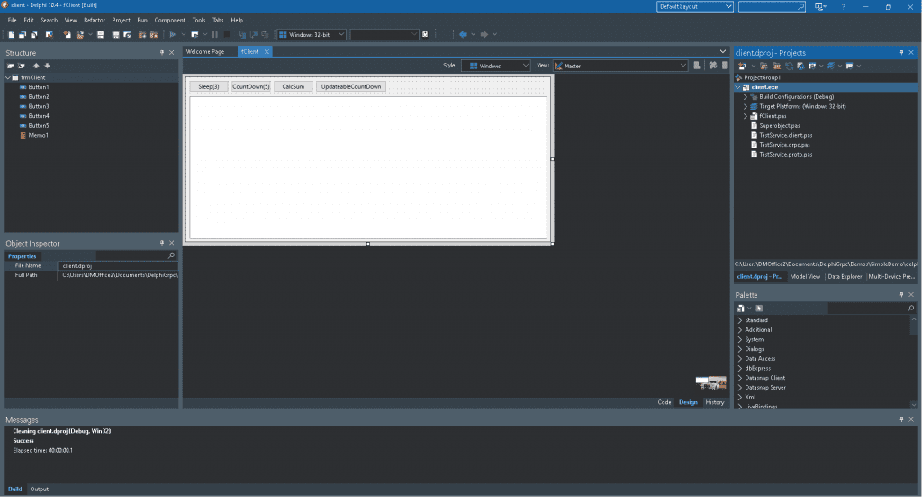Click the blue Back navigation arrow
922x502 pixels.
point(464,35)
